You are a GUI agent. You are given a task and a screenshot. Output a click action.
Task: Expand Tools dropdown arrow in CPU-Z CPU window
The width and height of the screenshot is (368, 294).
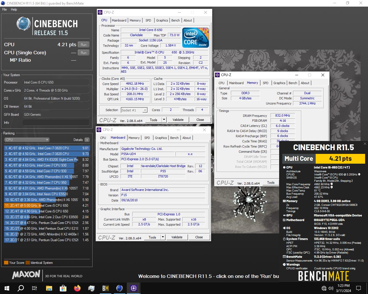pyautogui.click(x=164, y=120)
